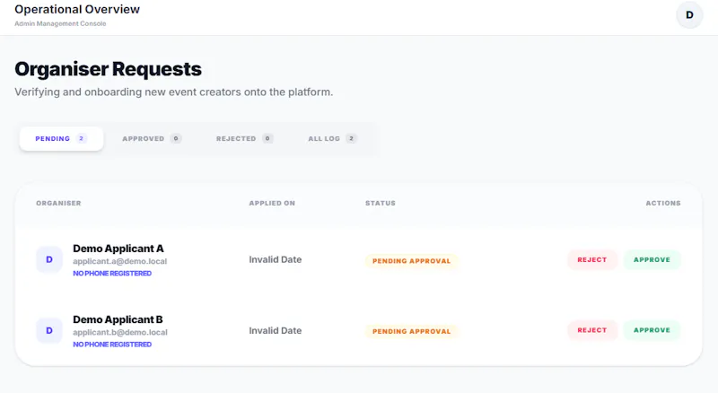718x393 pixels.
Task: Select Demo Applicant B's avatar
Action: (x=49, y=330)
